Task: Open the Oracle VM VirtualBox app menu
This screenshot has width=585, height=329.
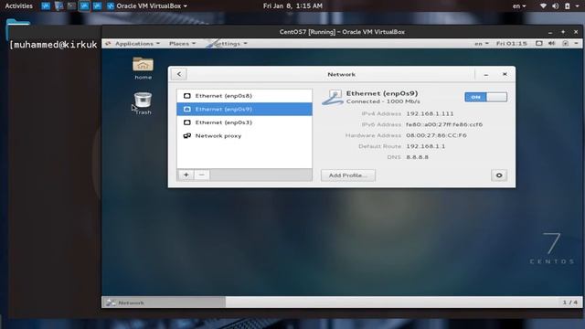Action: 152,6
